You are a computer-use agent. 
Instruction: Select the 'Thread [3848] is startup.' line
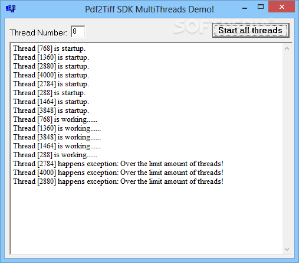51,111
